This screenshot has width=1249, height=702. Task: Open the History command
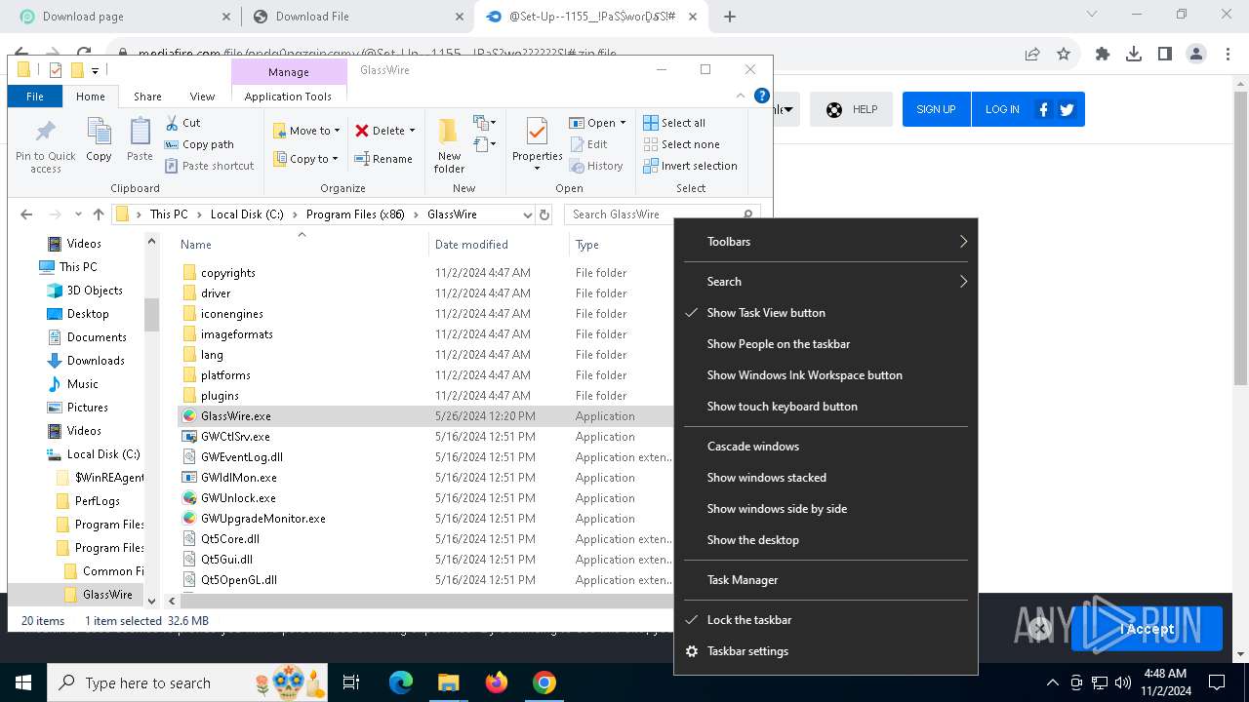coord(596,166)
